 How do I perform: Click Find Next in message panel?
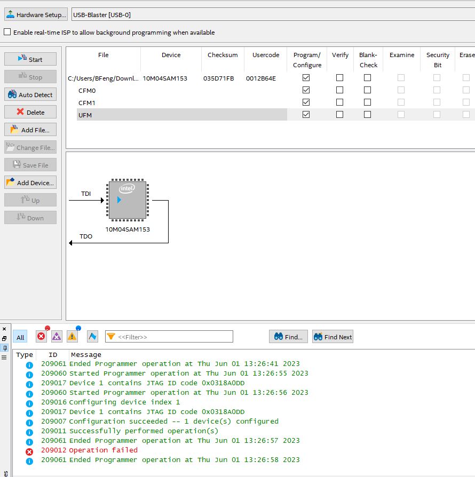point(333,337)
